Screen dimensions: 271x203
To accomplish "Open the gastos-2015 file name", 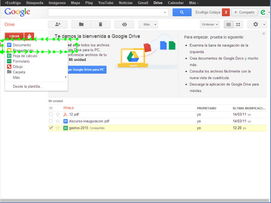I will 79,128.
